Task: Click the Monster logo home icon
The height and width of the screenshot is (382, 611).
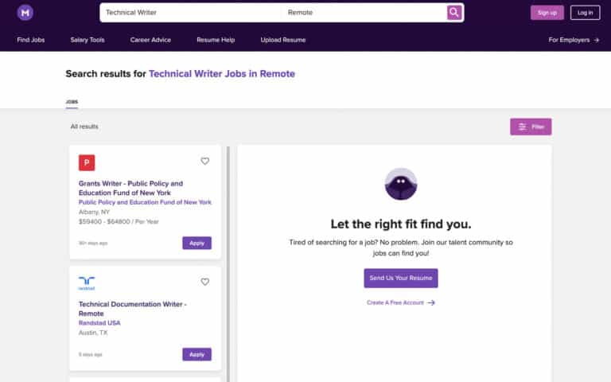Action: (x=25, y=13)
